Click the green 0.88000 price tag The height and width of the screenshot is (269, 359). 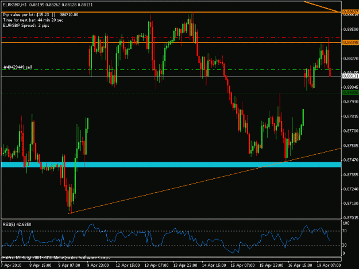[350, 93]
